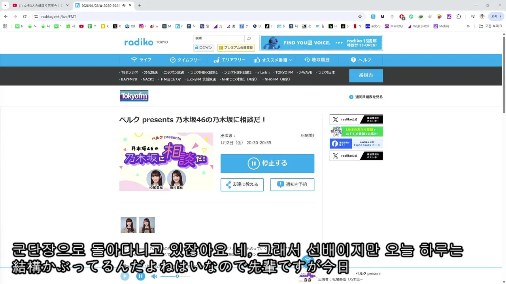Switch to the エリアフリー tab
This screenshot has width=506, height=284.
click(229, 60)
